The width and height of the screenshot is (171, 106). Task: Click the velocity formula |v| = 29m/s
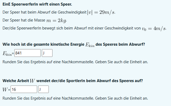101,12
